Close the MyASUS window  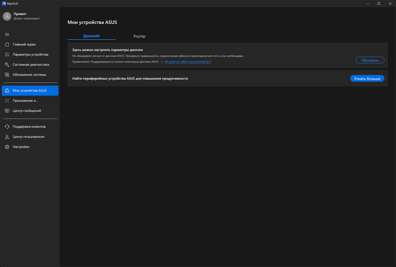[x=390, y=4]
